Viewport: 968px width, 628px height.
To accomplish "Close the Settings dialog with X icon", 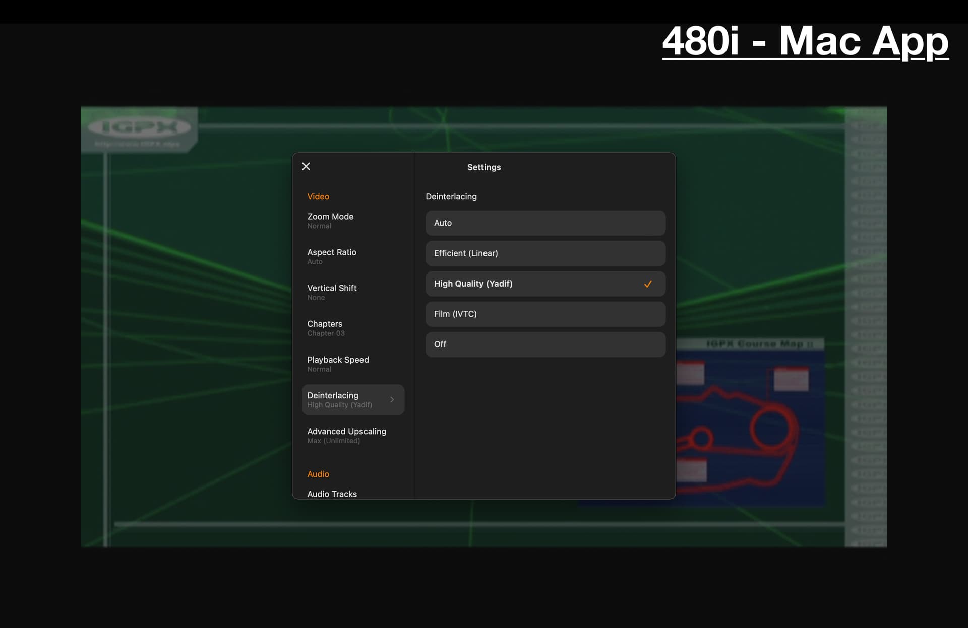I will click(306, 166).
